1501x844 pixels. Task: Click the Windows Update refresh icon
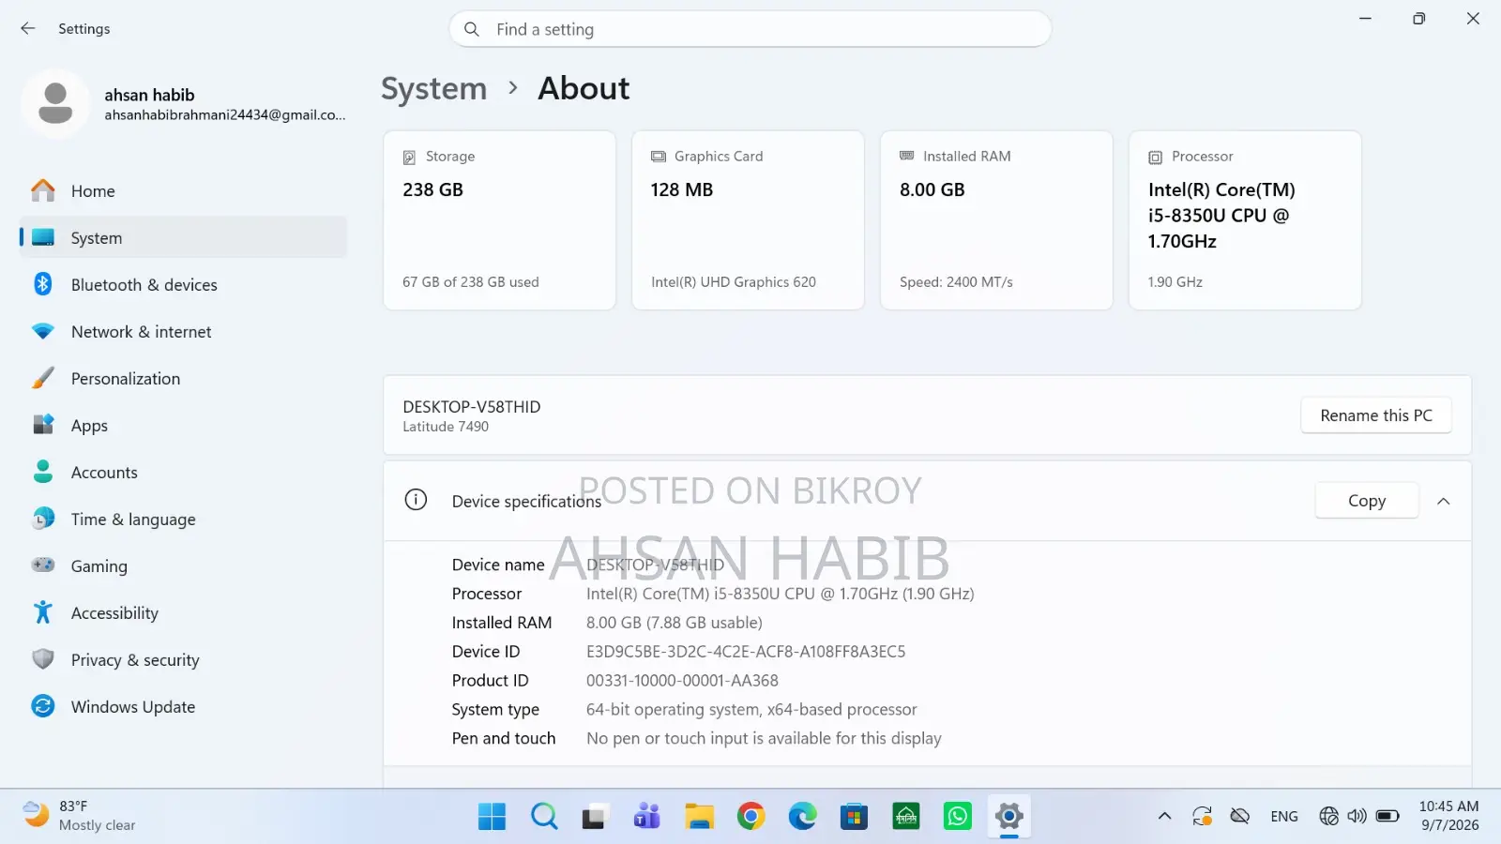(x=43, y=706)
